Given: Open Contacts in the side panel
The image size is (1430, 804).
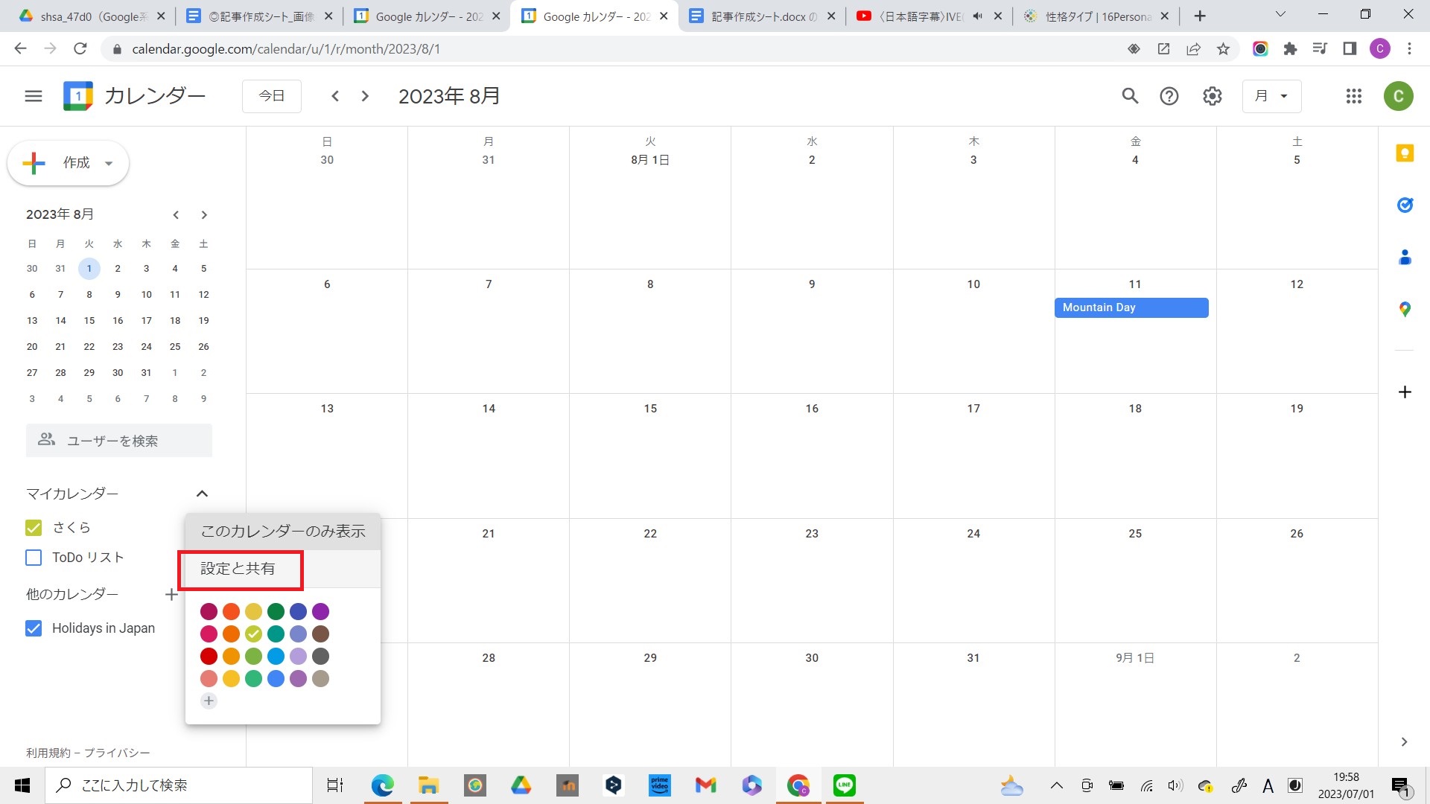Looking at the screenshot, I should [x=1405, y=258].
